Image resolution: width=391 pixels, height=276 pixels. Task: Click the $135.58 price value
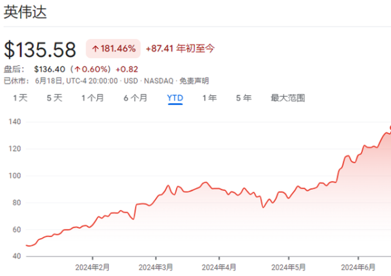[x=40, y=50]
